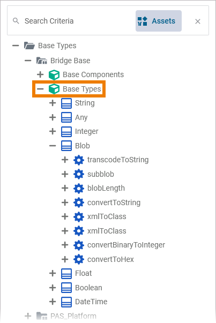Image resolution: width=216 pixels, height=323 pixels.
Task: Select the subblob operation
Action: [x=101, y=174]
